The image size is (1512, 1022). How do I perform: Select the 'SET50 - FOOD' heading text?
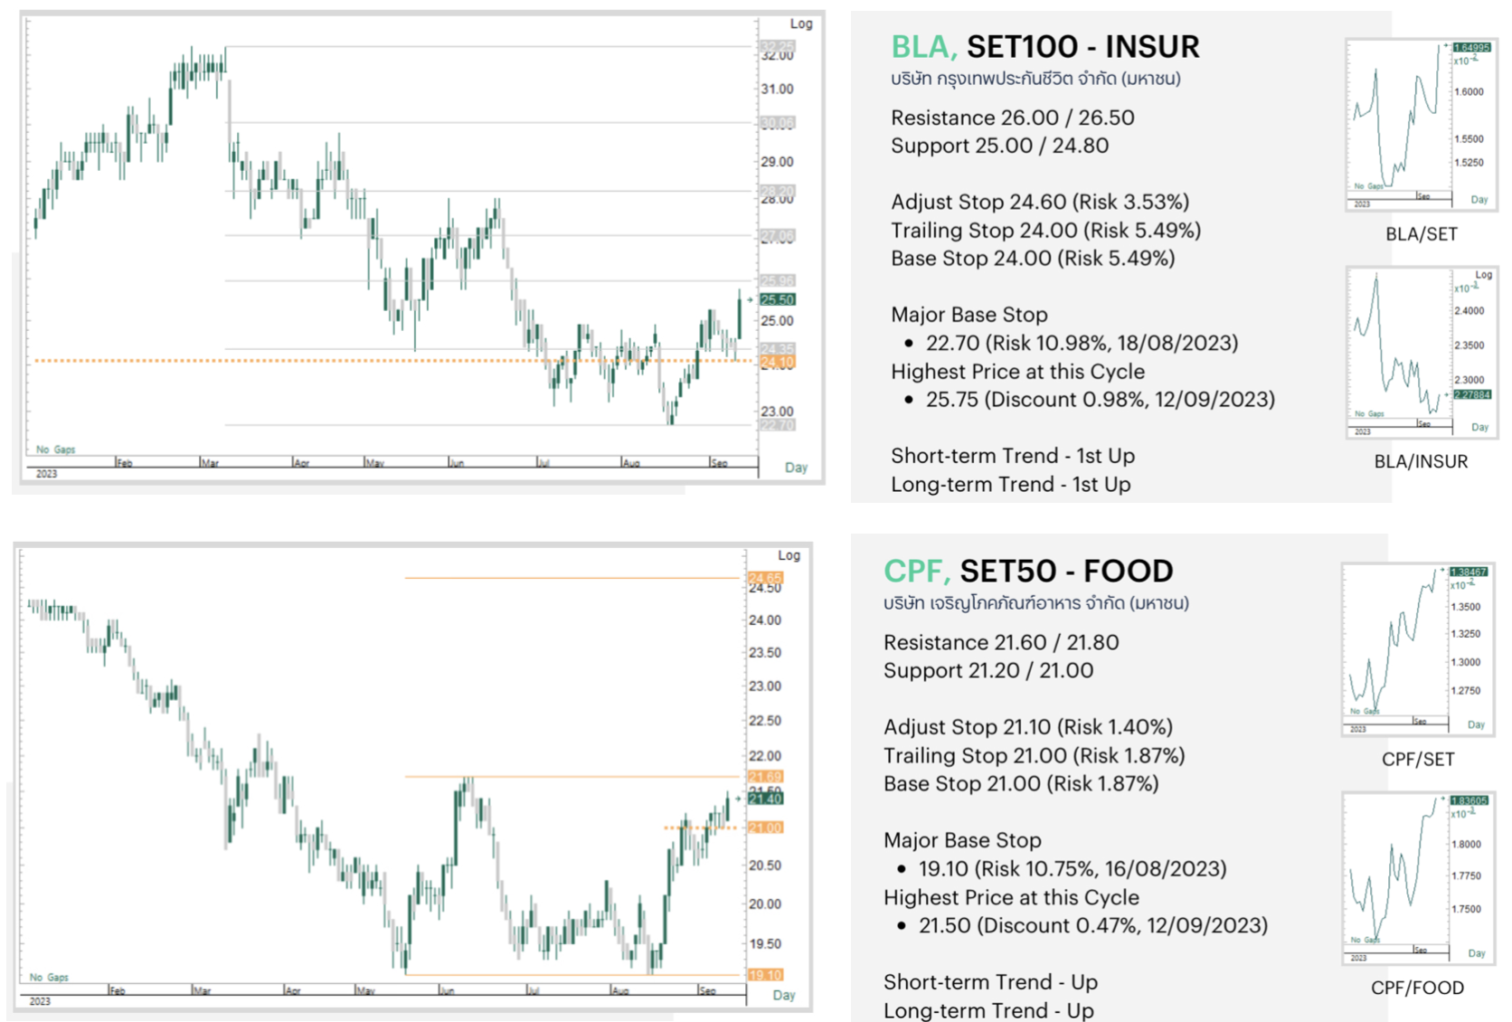coord(1066,571)
